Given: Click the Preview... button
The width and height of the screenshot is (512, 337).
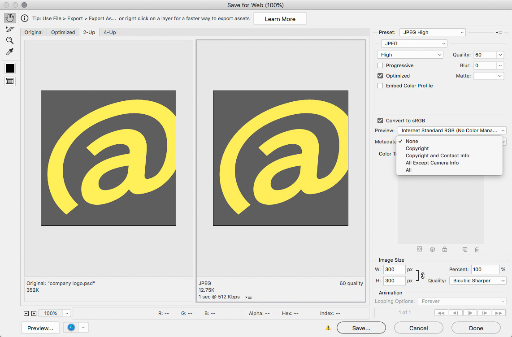Looking at the screenshot, I should pos(40,328).
